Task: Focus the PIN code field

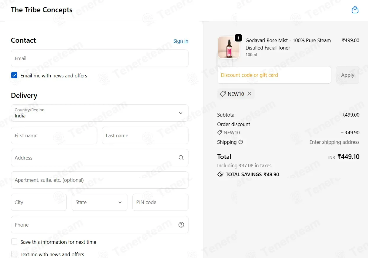Action: click(160, 202)
